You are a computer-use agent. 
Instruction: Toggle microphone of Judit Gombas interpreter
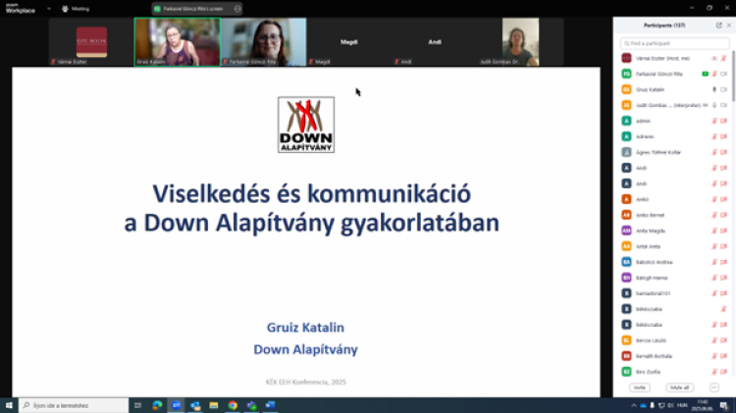[x=714, y=106]
